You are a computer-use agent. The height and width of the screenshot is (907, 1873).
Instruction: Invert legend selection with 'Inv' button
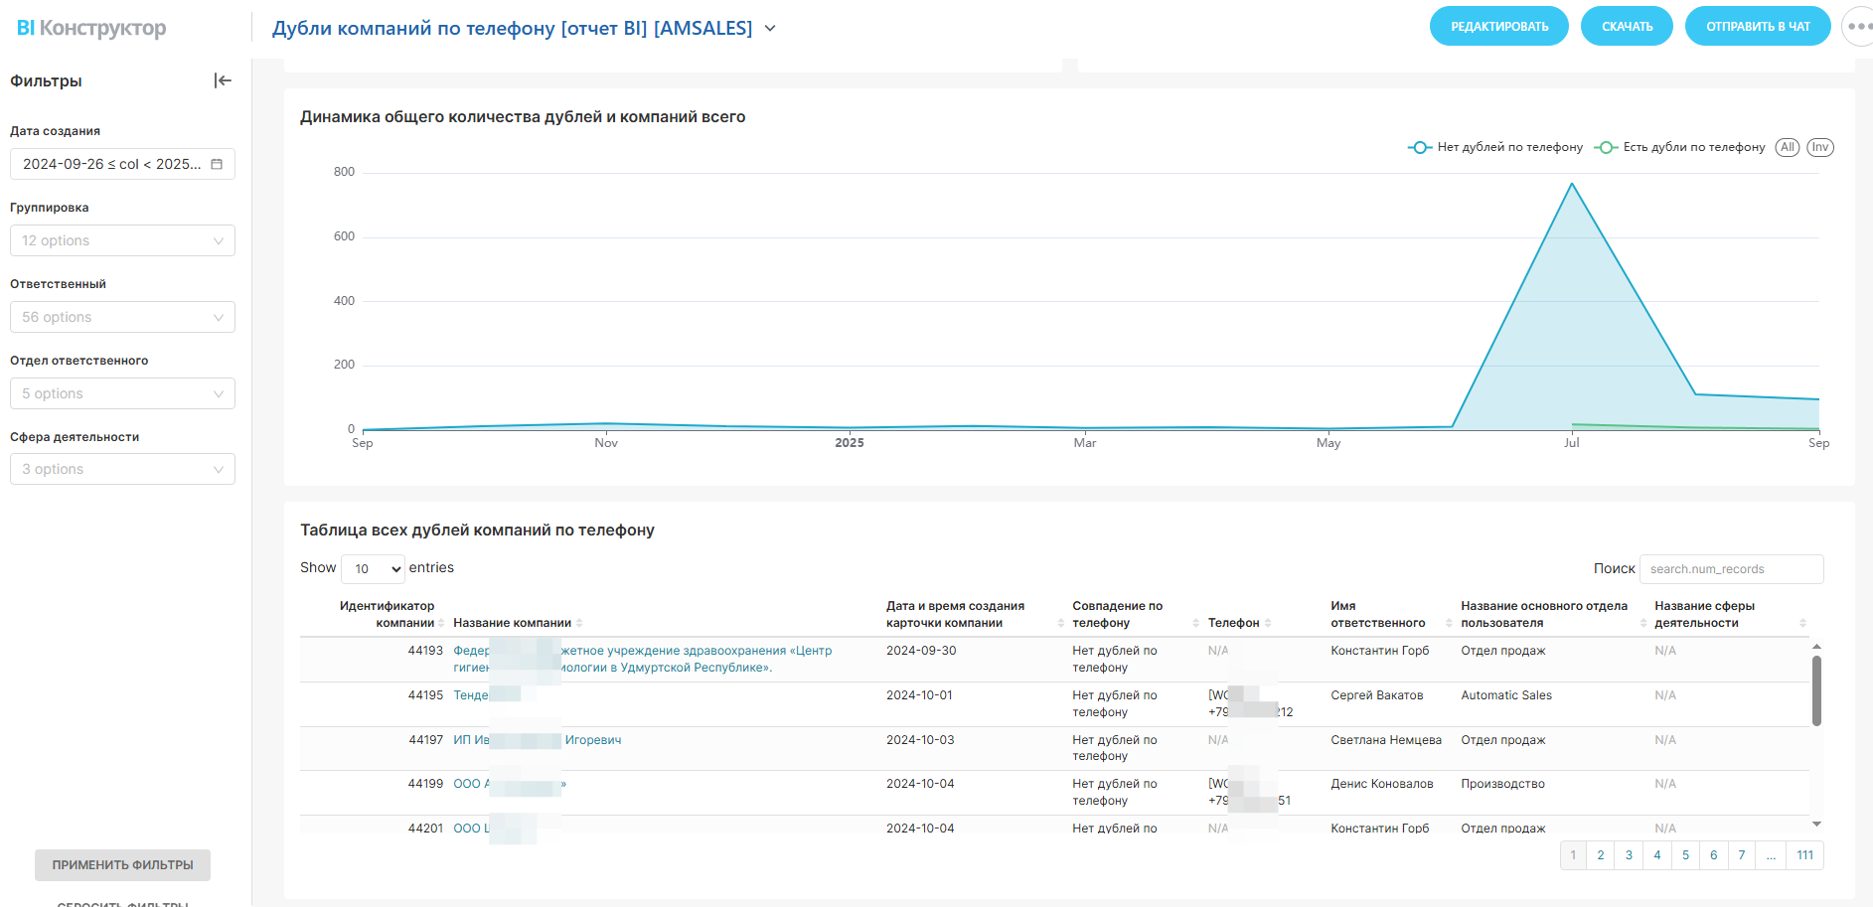click(x=1819, y=147)
